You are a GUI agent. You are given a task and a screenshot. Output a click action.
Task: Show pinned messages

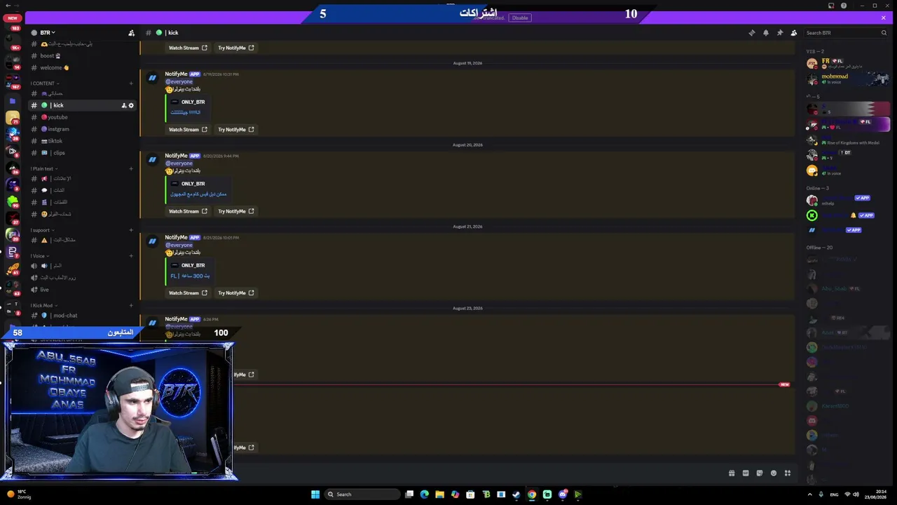[x=780, y=33]
